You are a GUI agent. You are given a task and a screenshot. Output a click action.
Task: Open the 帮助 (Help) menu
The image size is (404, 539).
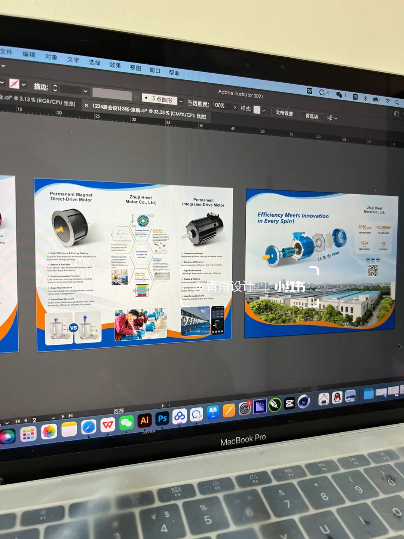click(x=174, y=73)
